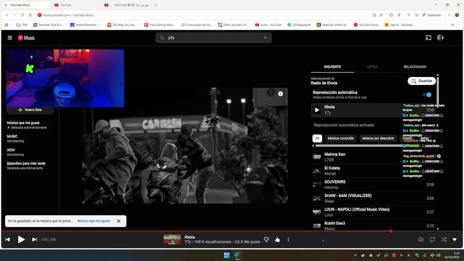
Task: Play Kulshi Daa3 by Mocci
Action: [373, 225]
